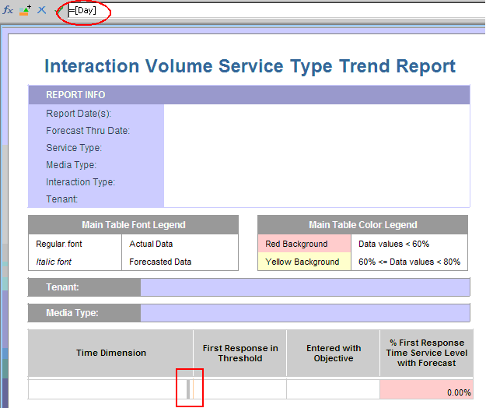Image resolution: width=486 pixels, height=408 pixels.
Task: Select the report title text
Action: tap(250, 65)
